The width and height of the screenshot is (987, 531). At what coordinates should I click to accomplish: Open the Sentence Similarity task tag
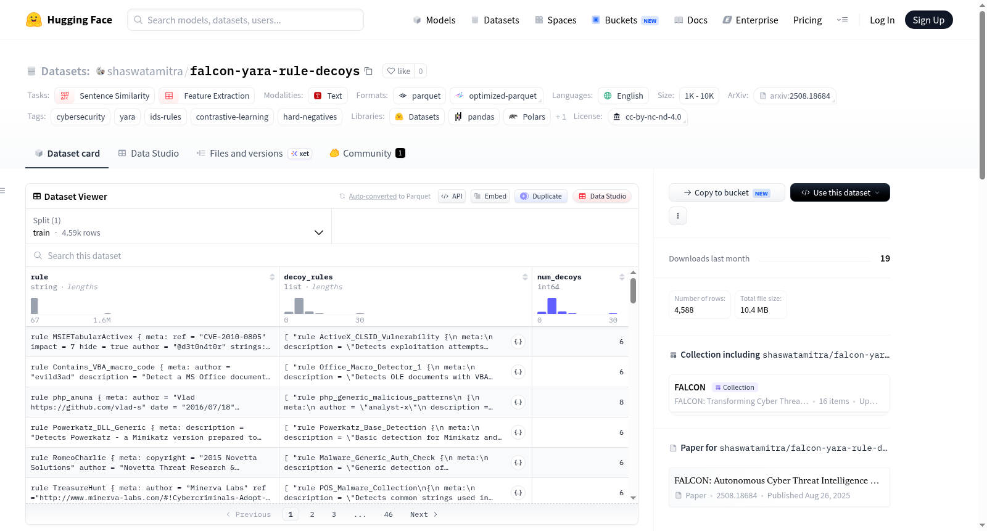[105, 96]
